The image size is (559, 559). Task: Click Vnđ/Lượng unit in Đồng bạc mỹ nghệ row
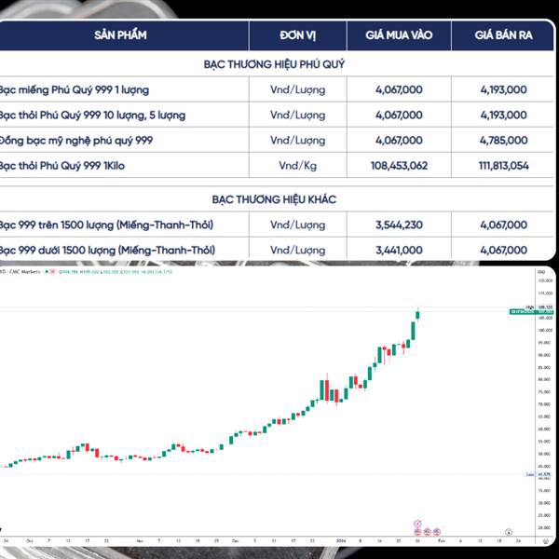(x=298, y=140)
